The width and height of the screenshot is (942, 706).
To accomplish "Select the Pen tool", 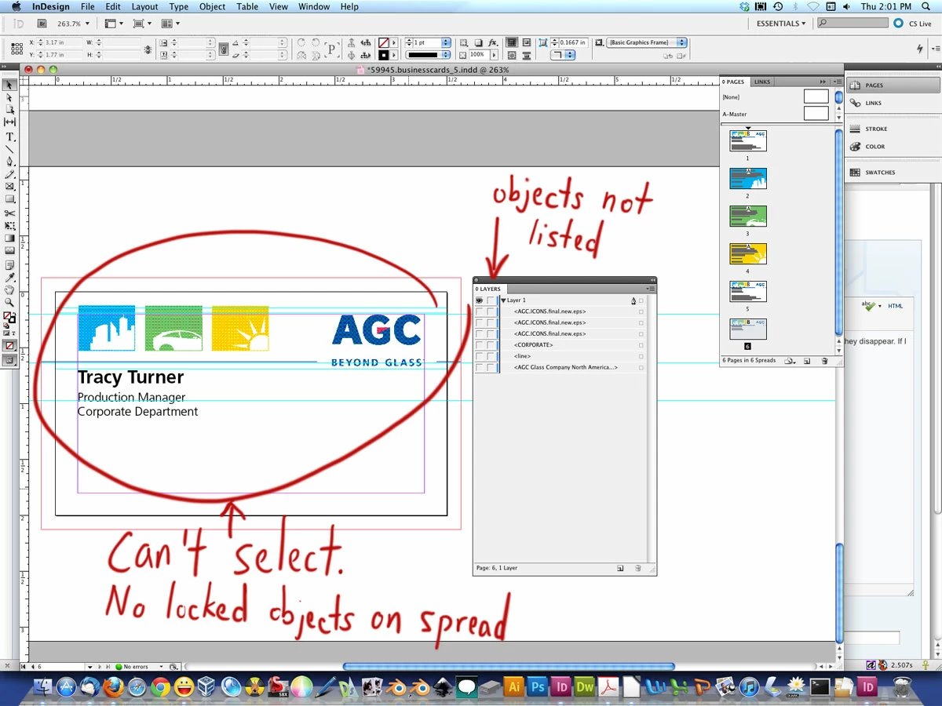I will pos(9,162).
